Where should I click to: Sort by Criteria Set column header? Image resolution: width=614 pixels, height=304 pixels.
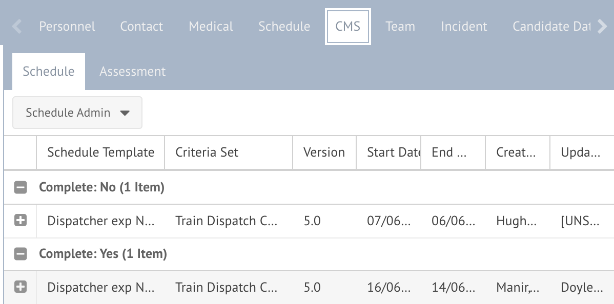pos(228,153)
